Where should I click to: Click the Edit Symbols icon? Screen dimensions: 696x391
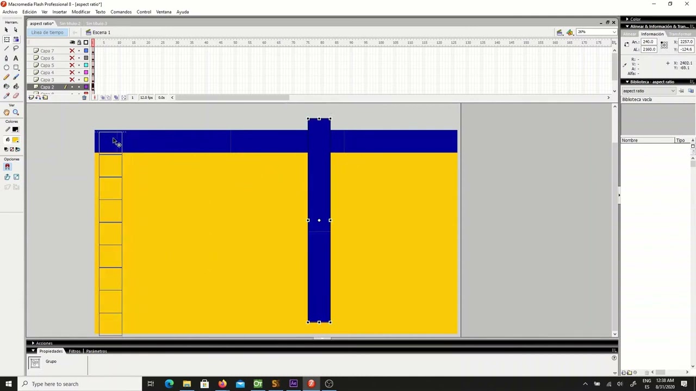point(569,33)
